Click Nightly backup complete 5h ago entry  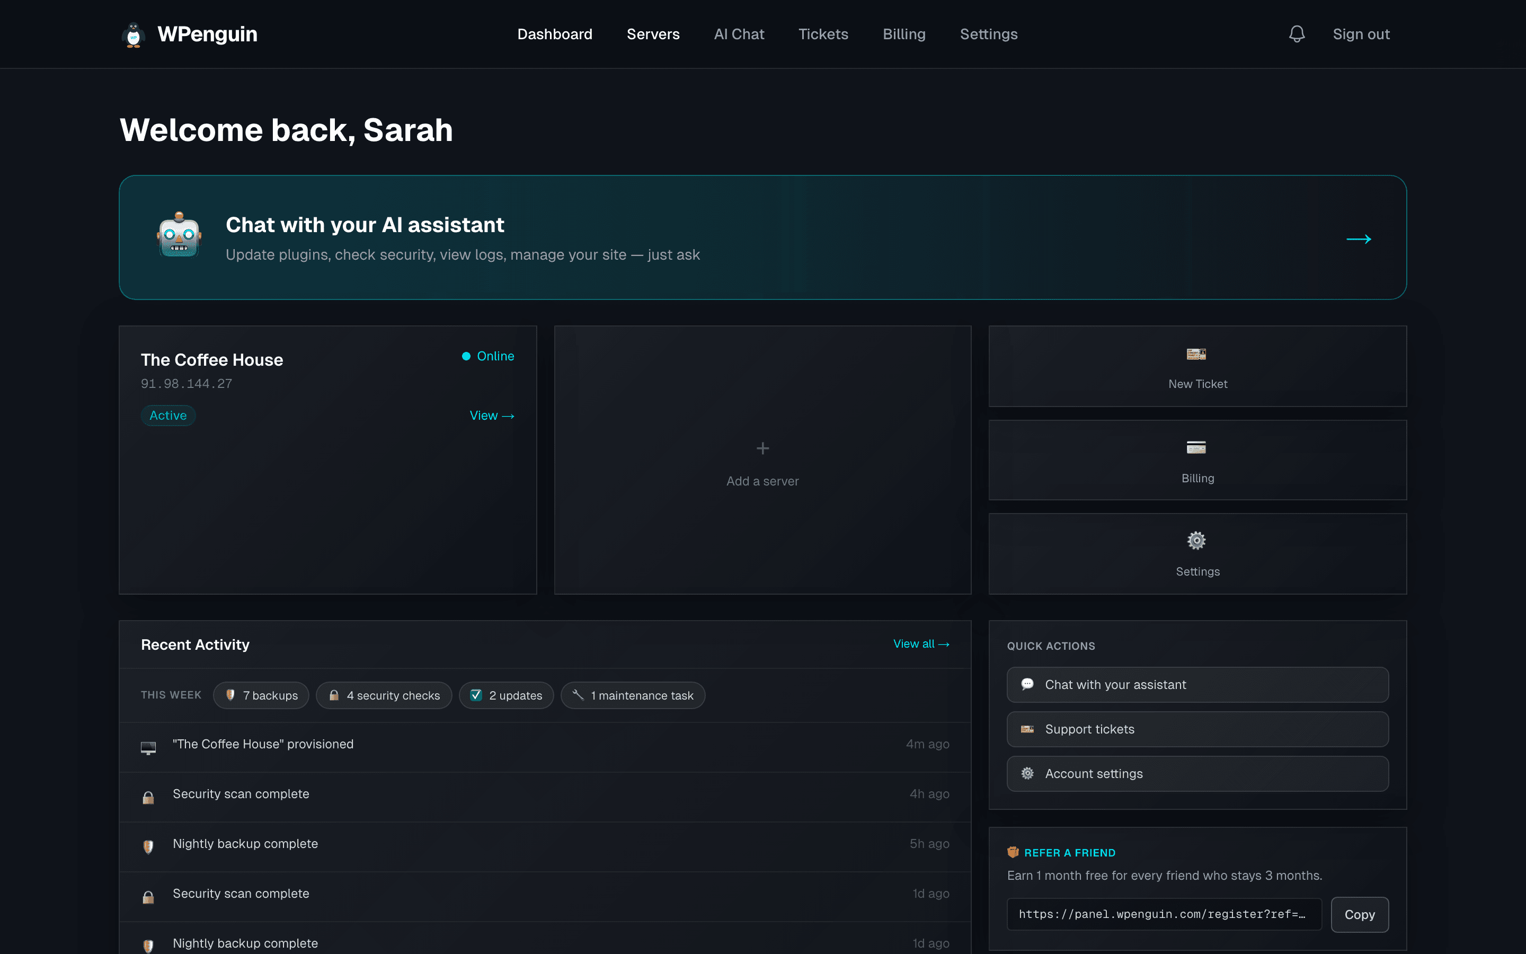pyautogui.click(x=545, y=847)
